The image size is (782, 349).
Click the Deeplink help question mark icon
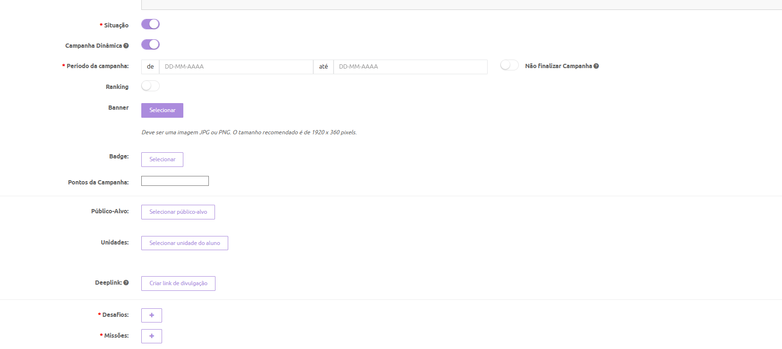(126, 283)
